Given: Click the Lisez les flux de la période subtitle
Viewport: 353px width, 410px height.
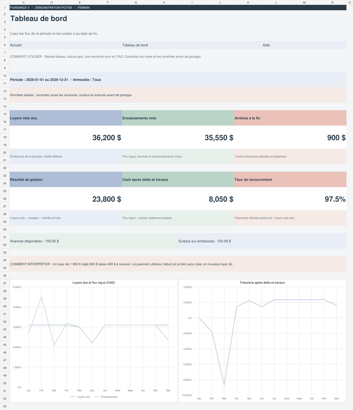Looking at the screenshot, I should coord(54,34).
